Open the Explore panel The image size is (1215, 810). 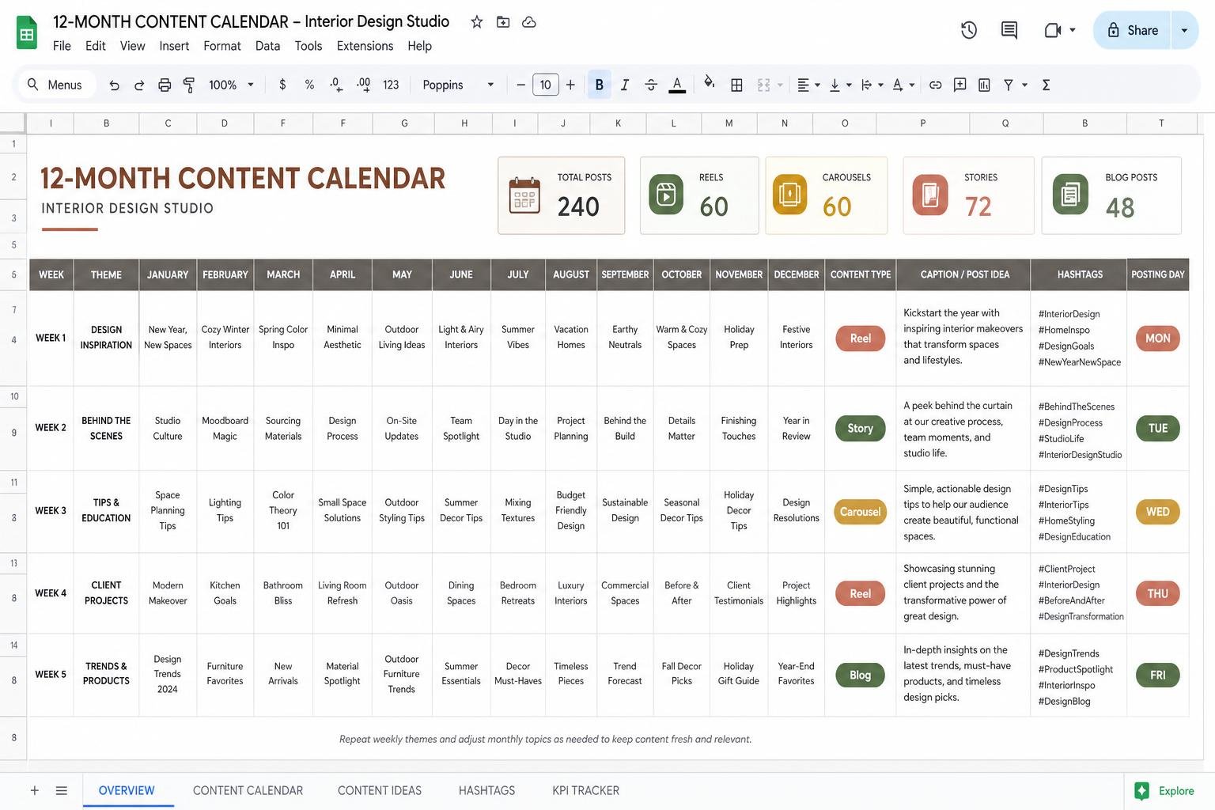pyautogui.click(x=1165, y=790)
